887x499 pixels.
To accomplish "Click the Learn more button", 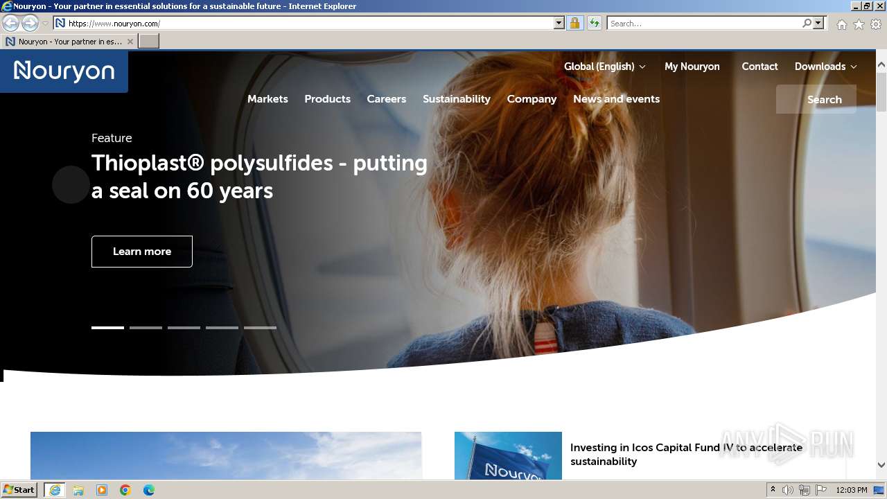I will [x=142, y=252].
